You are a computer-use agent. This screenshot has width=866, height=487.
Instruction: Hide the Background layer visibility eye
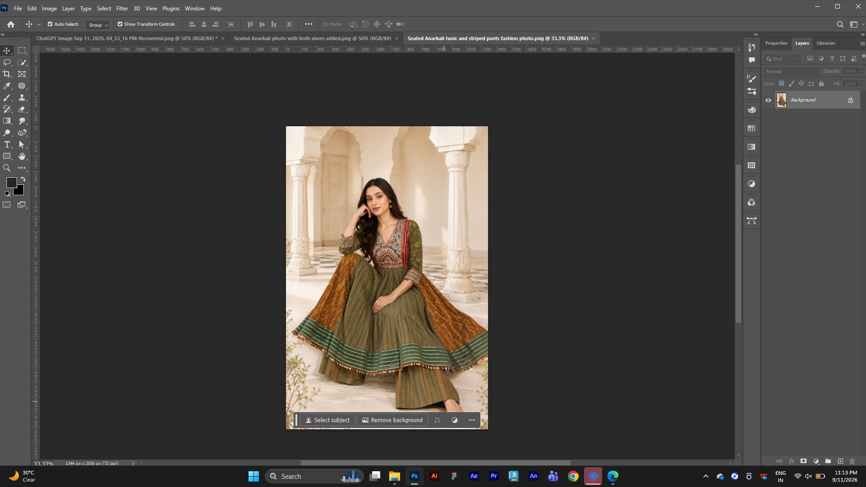pyautogui.click(x=768, y=100)
